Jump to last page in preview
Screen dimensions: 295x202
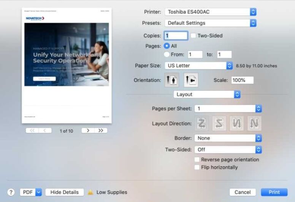click(101, 131)
